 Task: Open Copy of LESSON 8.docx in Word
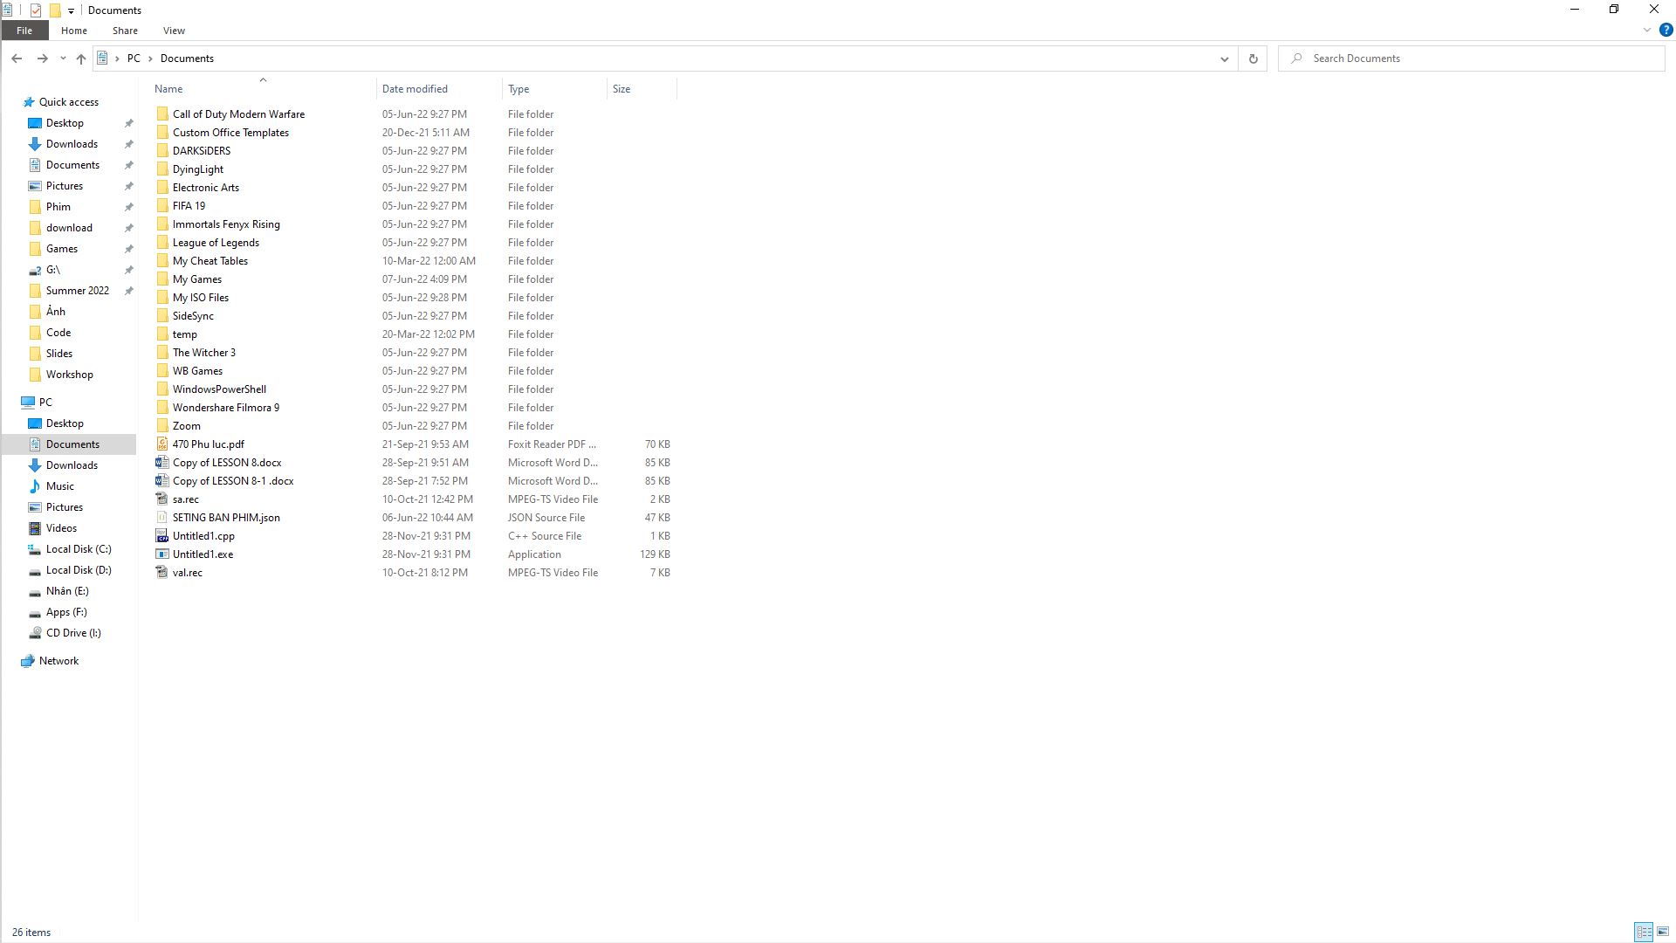227,462
